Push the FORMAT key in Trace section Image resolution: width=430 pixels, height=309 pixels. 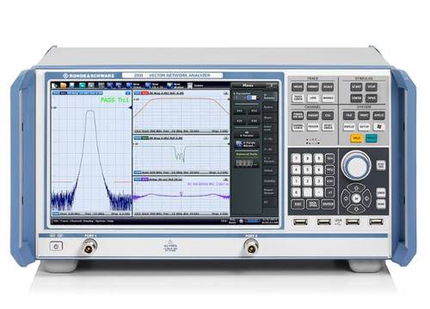[313, 87]
